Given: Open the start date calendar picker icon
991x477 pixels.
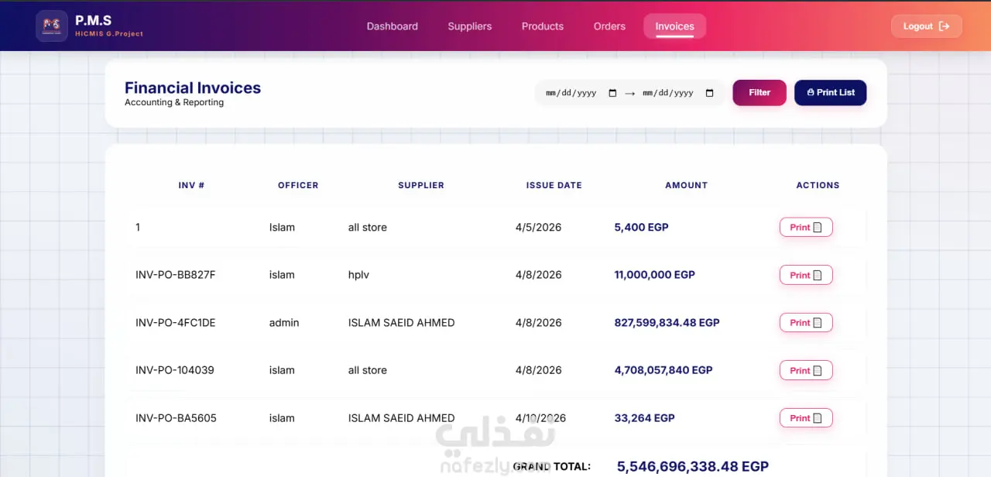Looking at the screenshot, I should [x=612, y=93].
